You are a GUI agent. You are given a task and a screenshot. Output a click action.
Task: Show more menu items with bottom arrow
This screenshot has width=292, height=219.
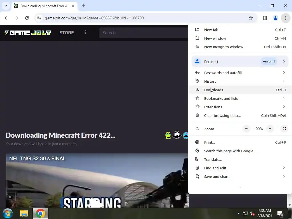click(x=240, y=187)
